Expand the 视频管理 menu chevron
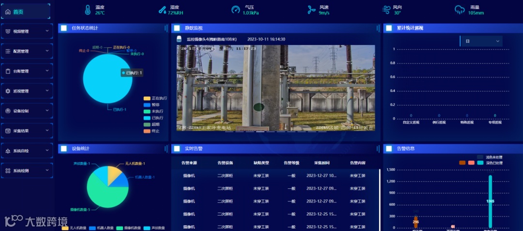 pos(47,31)
